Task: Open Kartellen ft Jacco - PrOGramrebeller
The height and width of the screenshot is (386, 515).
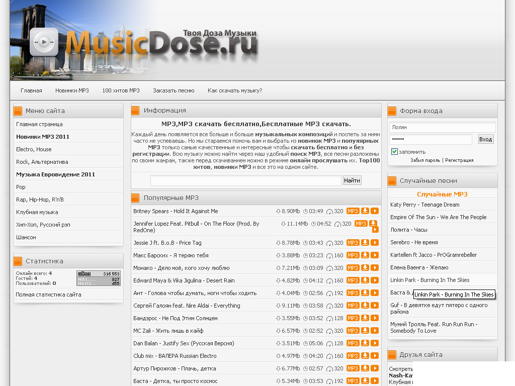Action: 433,255
